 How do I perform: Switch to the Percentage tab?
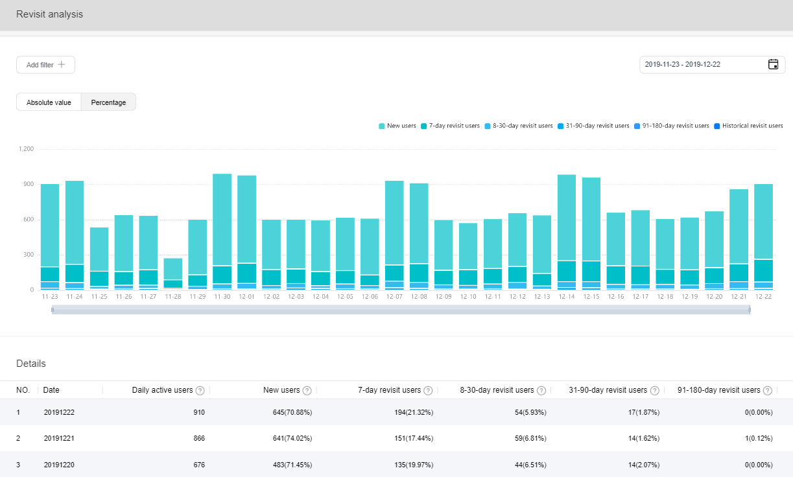pyautogui.click(x=108, y=102)
